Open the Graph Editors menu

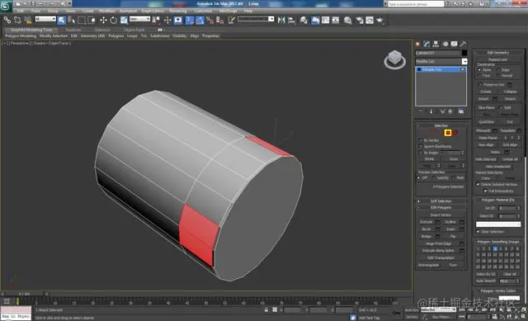(x=153, y=11)
